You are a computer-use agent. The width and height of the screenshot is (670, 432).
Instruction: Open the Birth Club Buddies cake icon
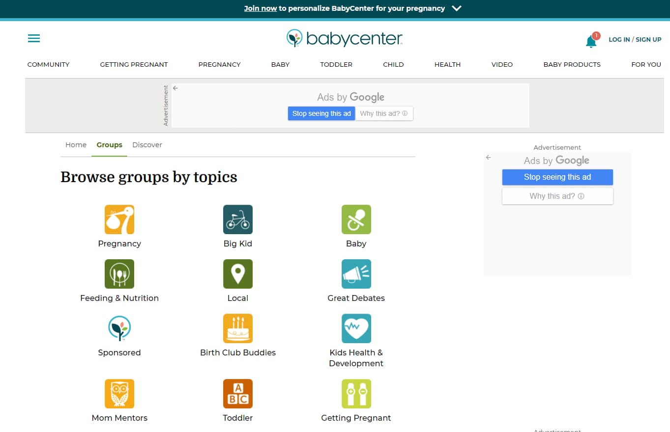pyautogui.click(x=238, y=328)
